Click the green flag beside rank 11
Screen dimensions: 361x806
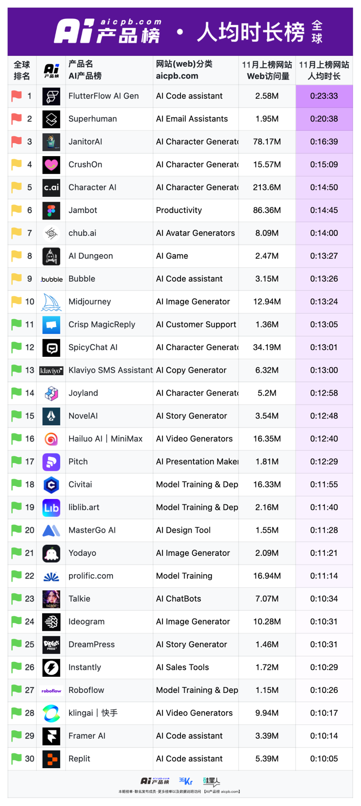coord(16,325)
